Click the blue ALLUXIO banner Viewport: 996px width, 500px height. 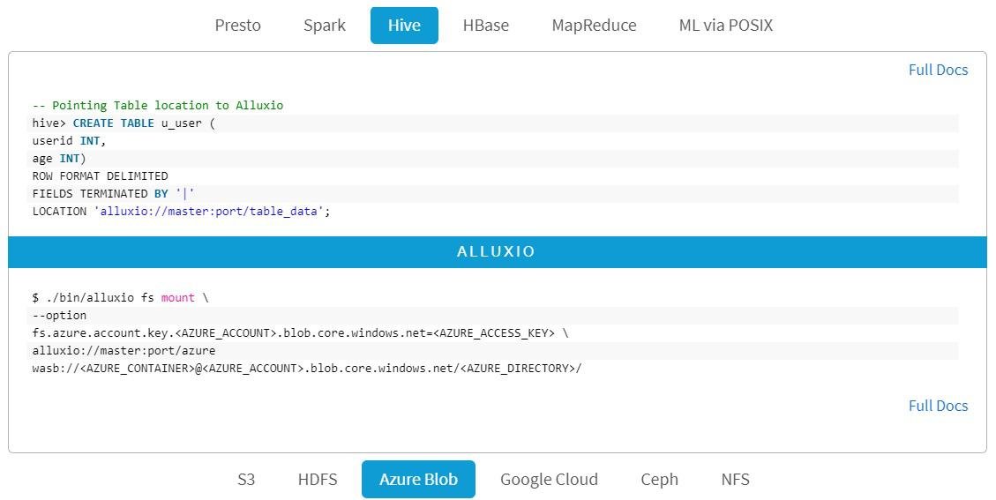tap(497, 251)
